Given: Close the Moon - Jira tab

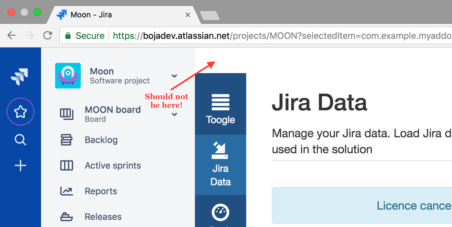Looking at the screenshot, I should [x=188, y=14].
